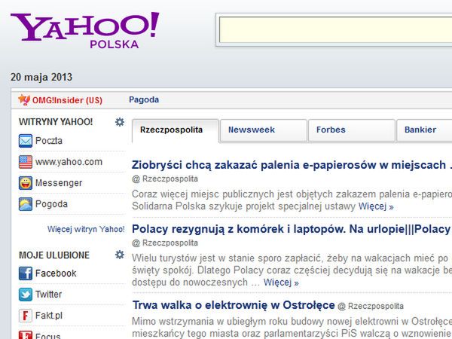The height and width of the screenshot is (339, 452).
Task: Open the Twitter favorites link
Action: 48,295
